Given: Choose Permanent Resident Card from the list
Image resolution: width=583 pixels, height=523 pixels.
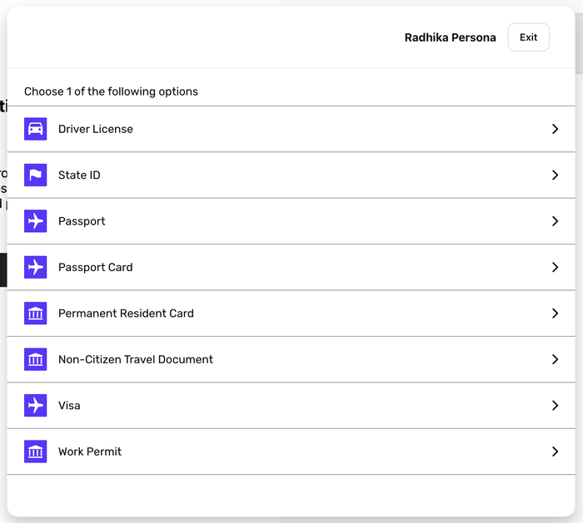Looking at the screenshot, I should tap(126, 313).
